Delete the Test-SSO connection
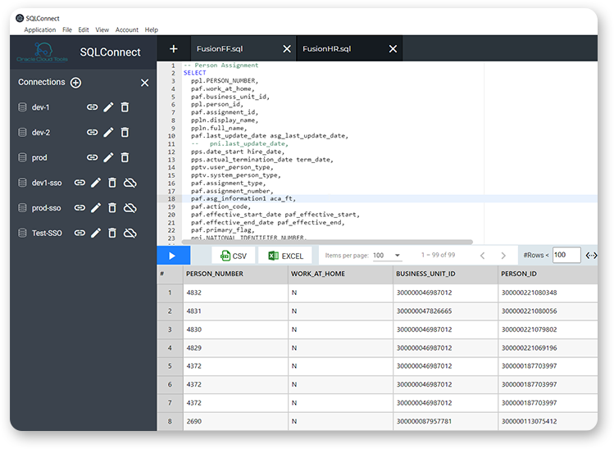Image resolution: width=614 pixels, height=449 pixels. (112, 233)
